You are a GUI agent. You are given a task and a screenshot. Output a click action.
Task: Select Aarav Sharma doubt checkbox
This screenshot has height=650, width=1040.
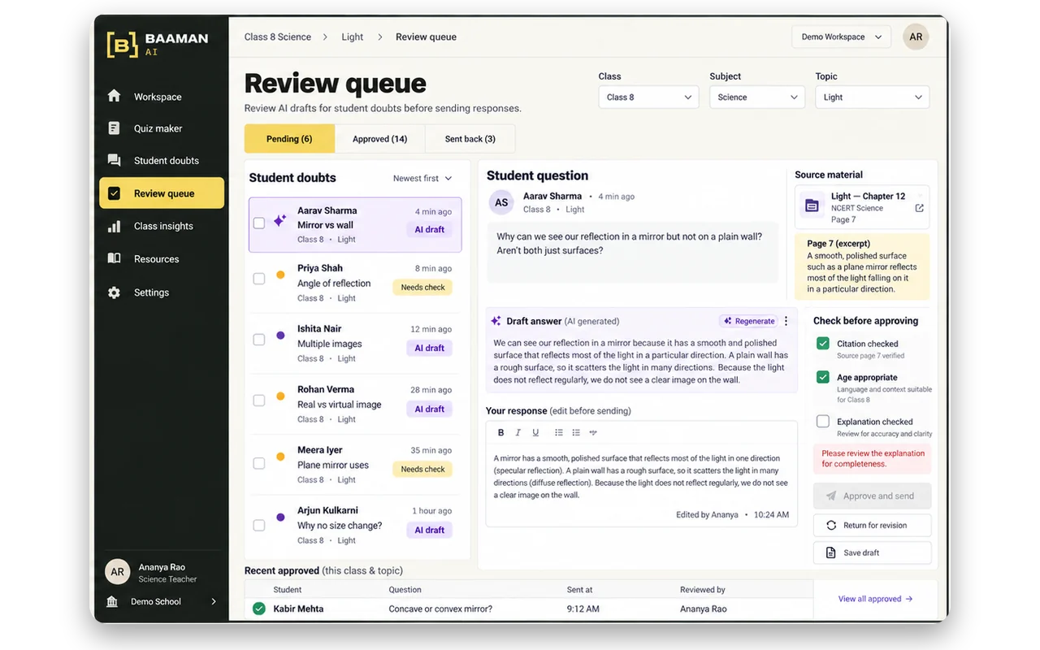[x=259, y=223]
